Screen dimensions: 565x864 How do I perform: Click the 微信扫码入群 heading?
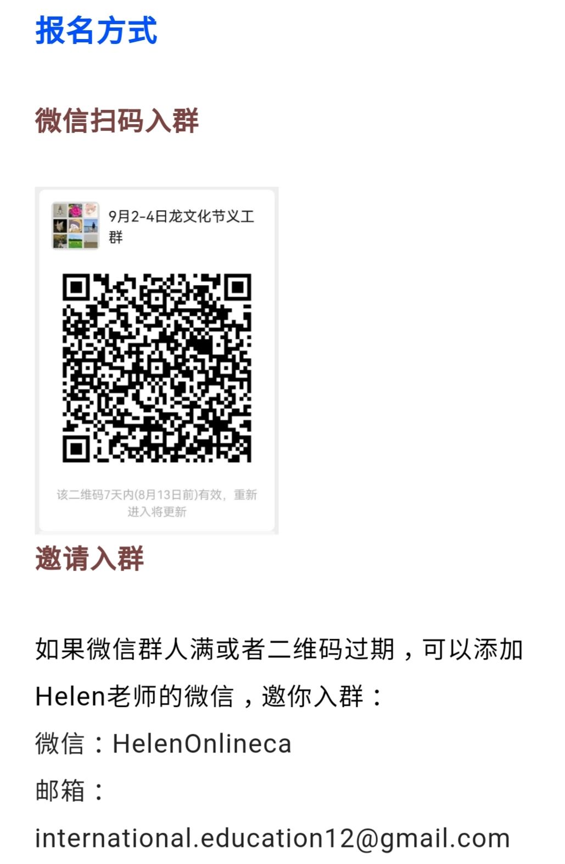(117, 120)
